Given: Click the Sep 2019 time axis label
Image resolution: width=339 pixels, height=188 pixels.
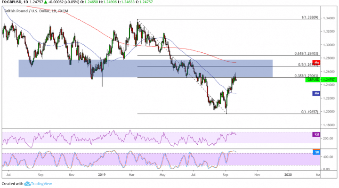Looking at the screenshot, I should click(x=226, y=175).
